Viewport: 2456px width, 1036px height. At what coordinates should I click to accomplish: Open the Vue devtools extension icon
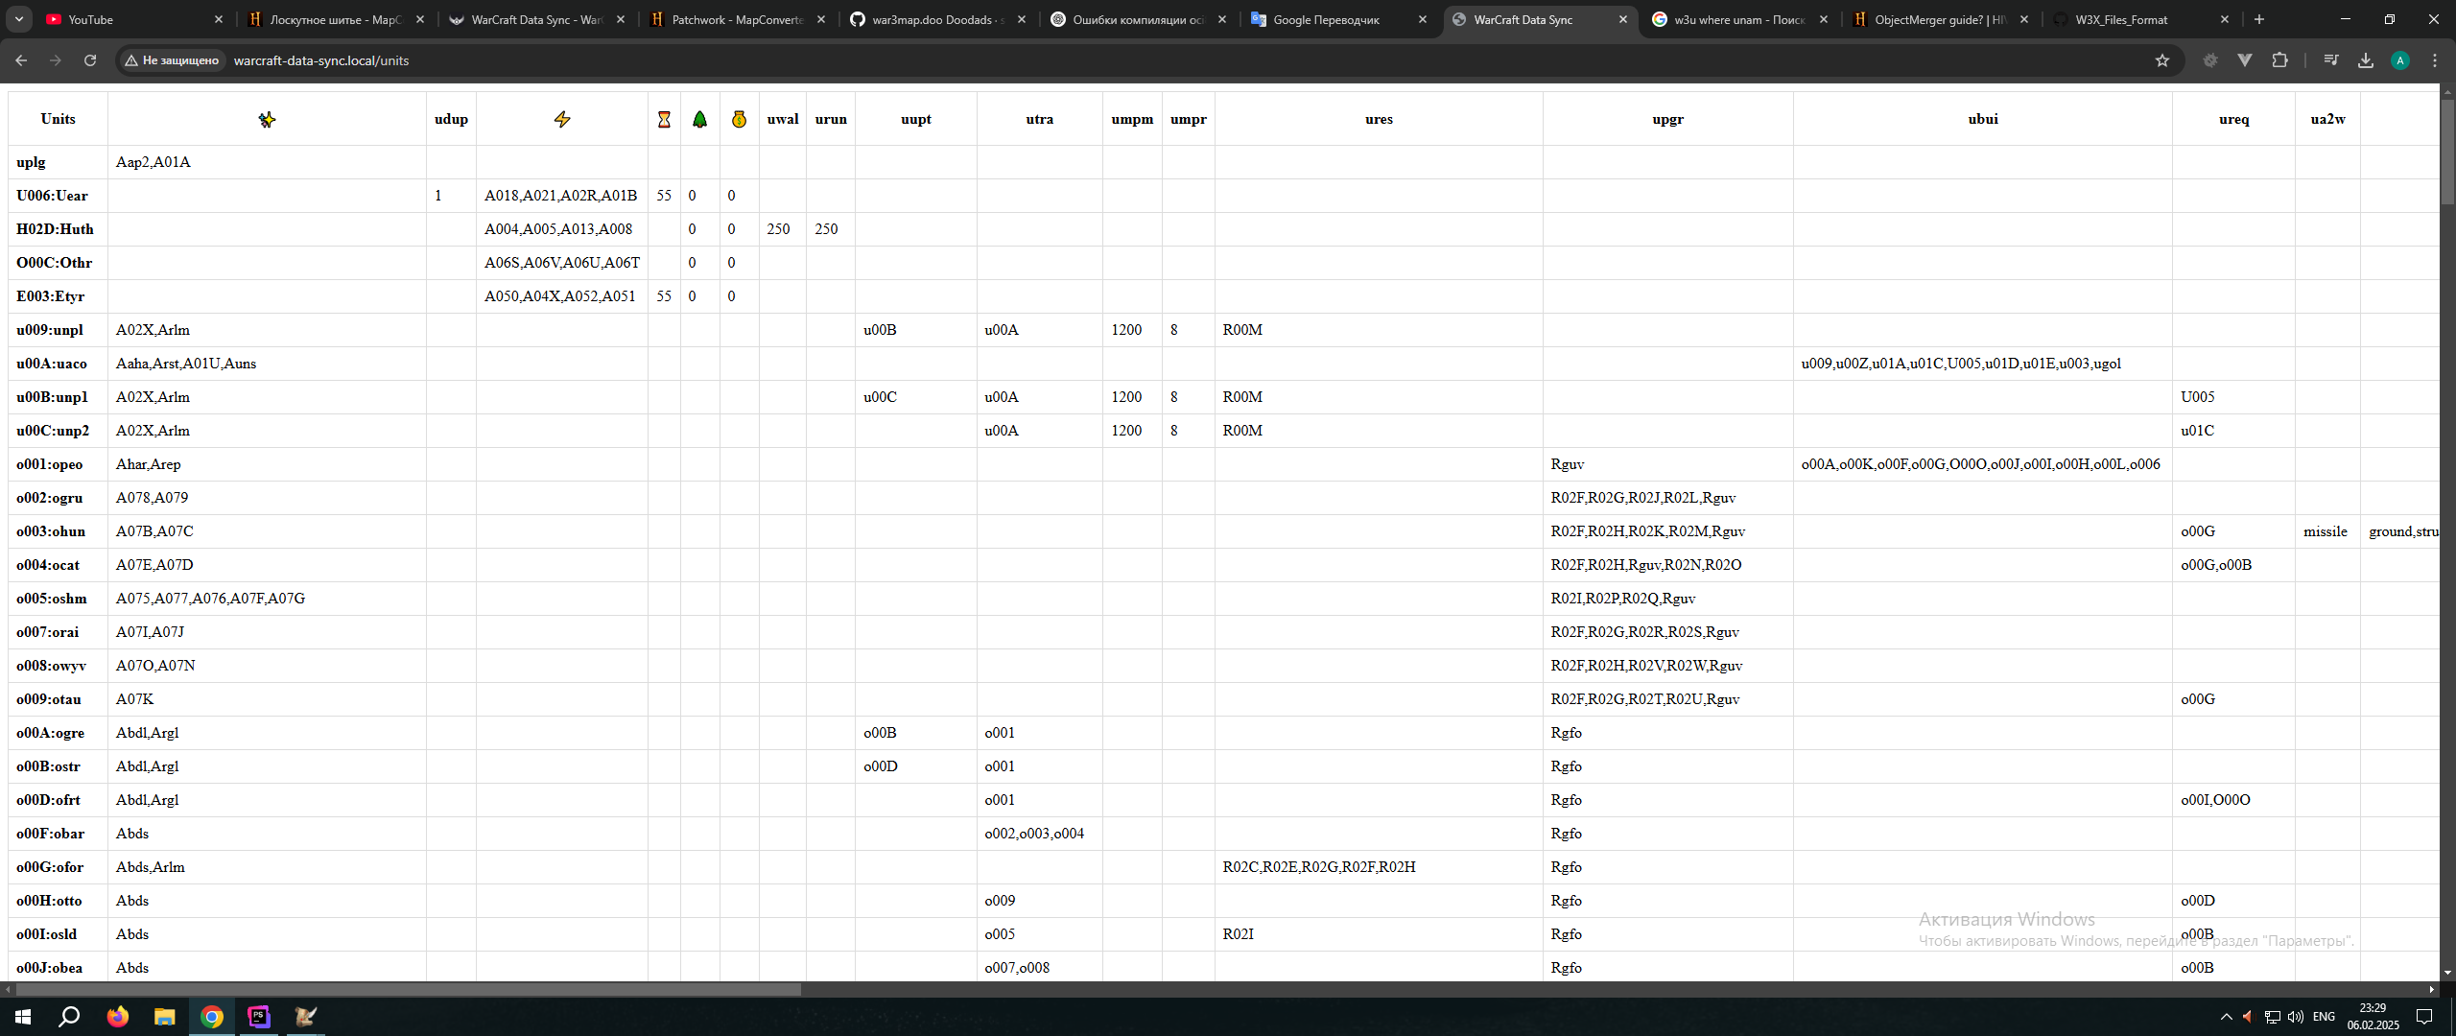point(2245,60)
